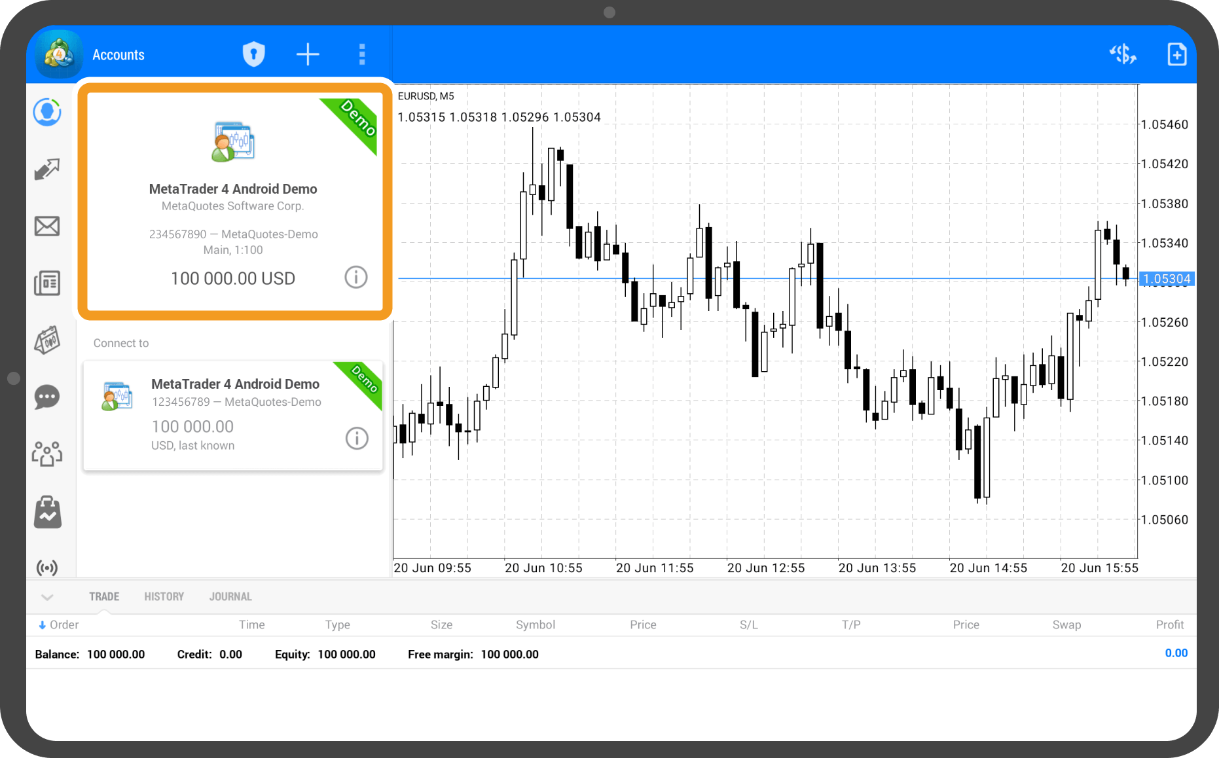This screenshot has height=758, width=1219.
Task: Open the Mailbox envelope icon
Action: pos(47,226)
